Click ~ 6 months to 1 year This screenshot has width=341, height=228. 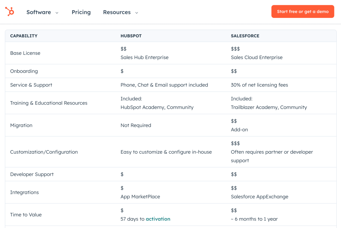coord(254,219)
